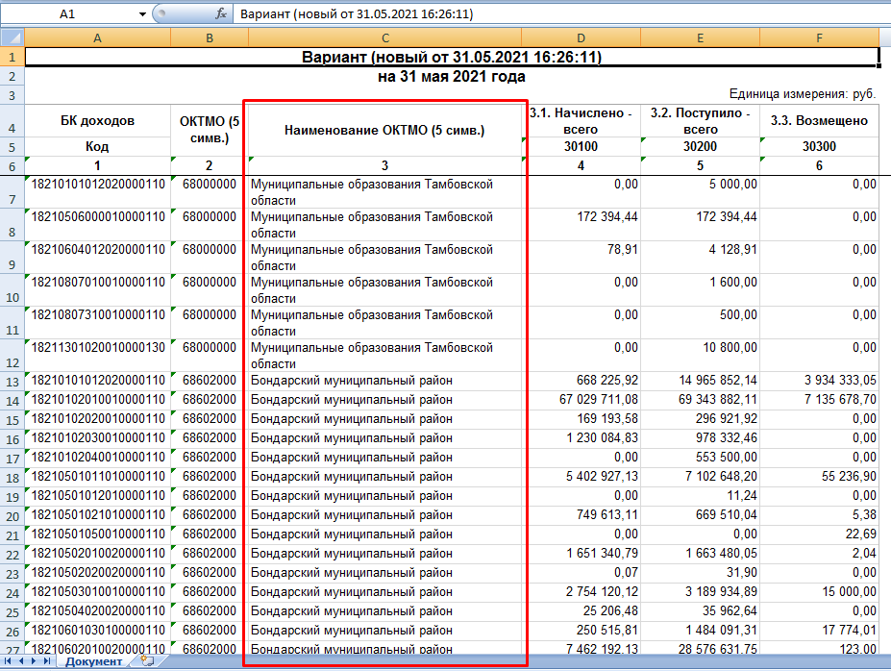This screenshot has width=891, height=671.
Task: Select row 7 header
Action: tap(12, 192)
